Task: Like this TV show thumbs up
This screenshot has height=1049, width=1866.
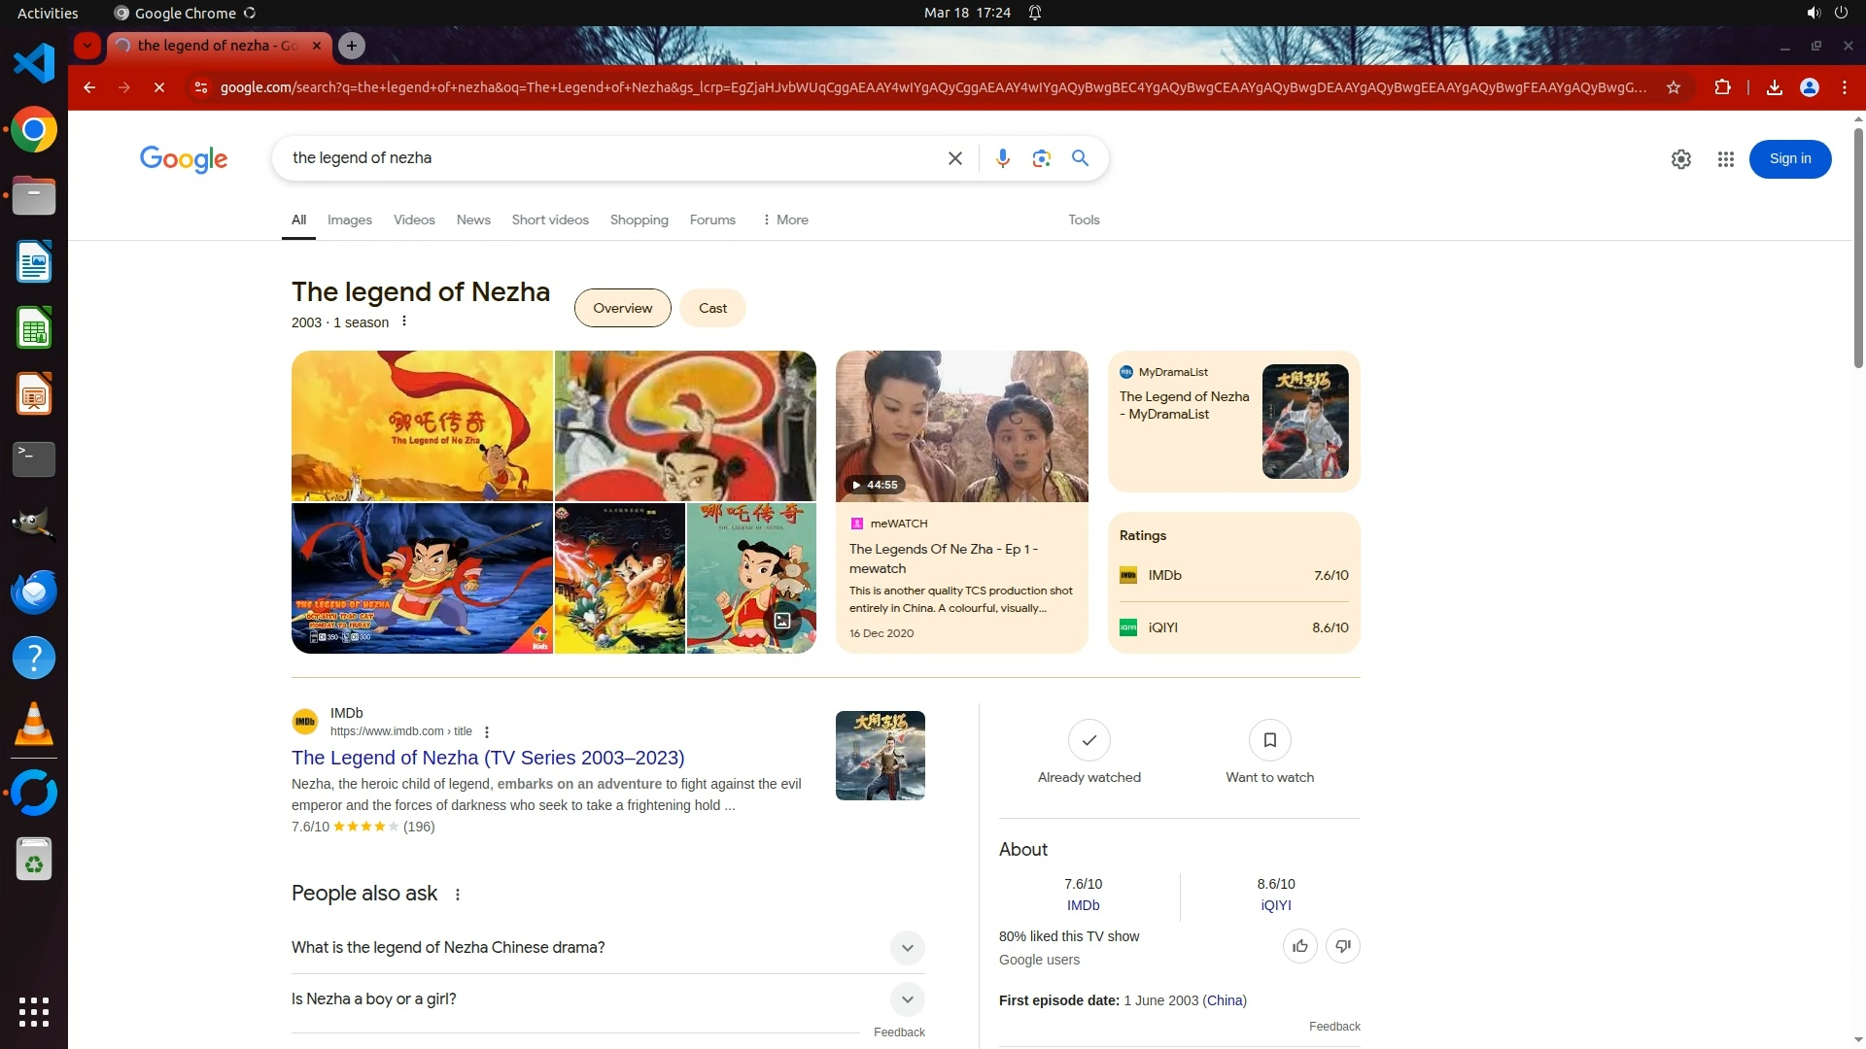Action: pyautogui.click(x=1299, y=946)
